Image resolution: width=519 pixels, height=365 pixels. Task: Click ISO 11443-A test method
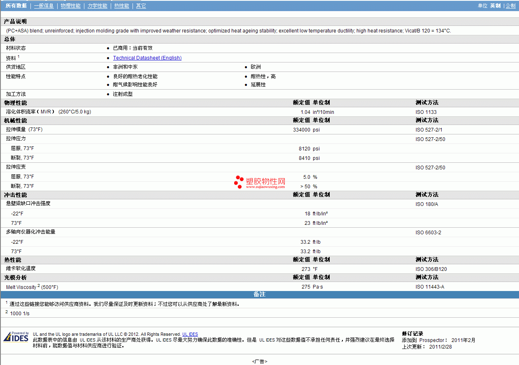430,287
